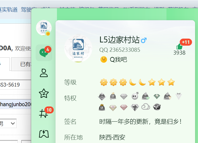This screenshot has height=143, width=198.
Task: Click the cloud privilege badge
Action: coord(146,107)
